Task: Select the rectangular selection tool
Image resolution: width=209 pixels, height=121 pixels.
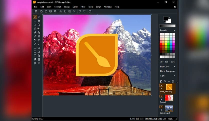Action: [35, 21]
